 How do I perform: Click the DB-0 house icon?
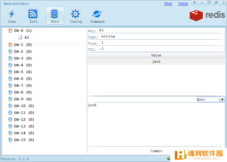10,31
